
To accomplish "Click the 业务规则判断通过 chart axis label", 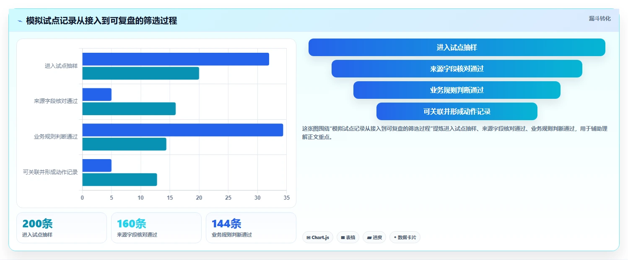I will click(56, 137).
